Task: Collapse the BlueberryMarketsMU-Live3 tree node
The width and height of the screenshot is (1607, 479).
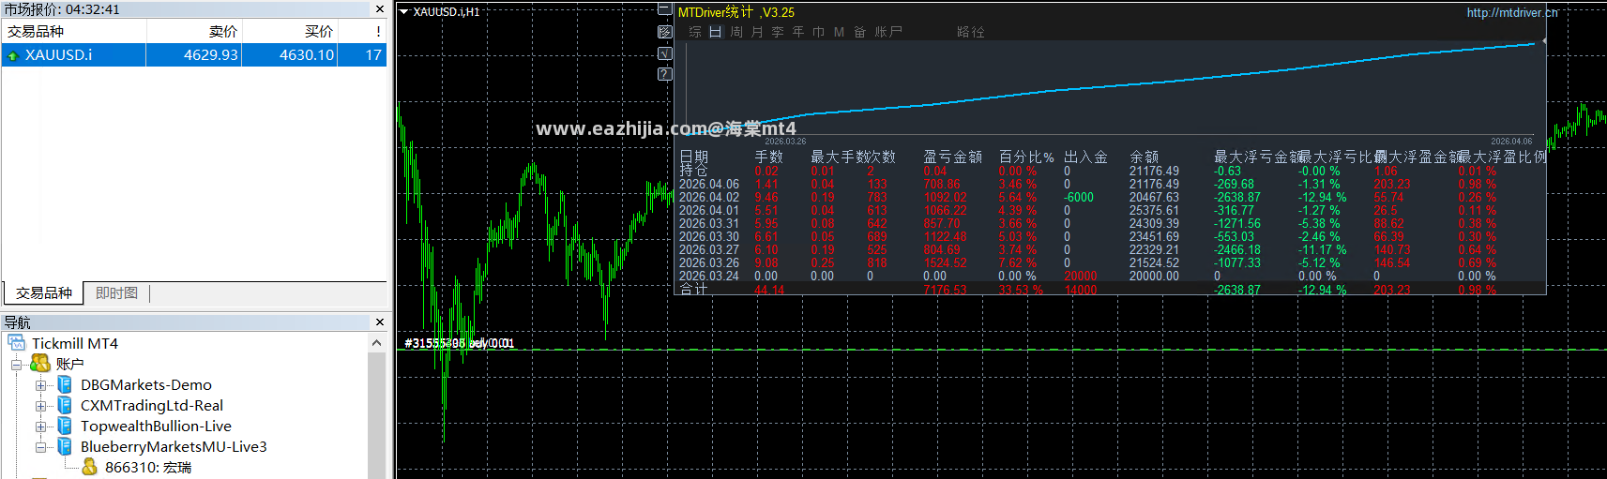Action: [40, 447]
